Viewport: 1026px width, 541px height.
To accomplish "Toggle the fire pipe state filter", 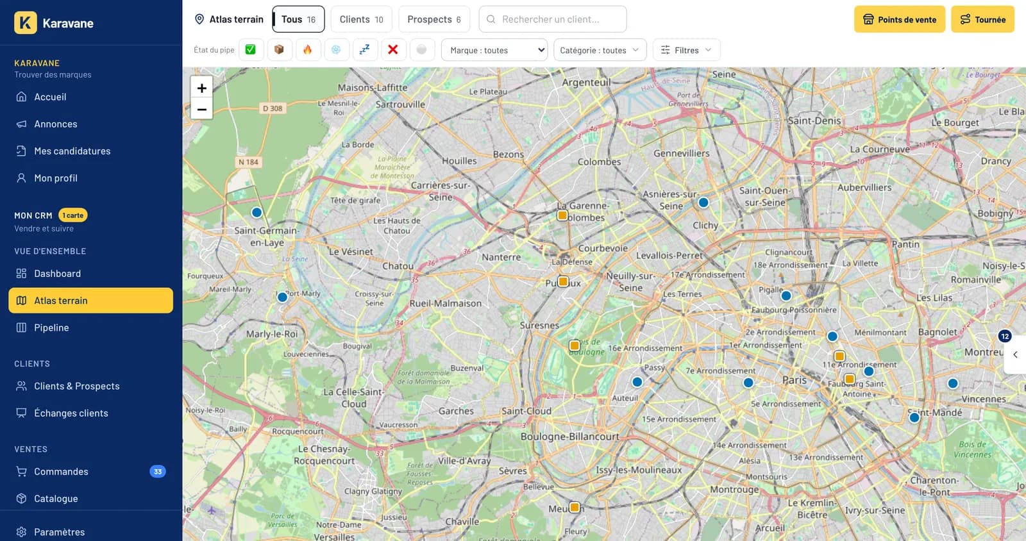I will [x=308, y=50].
